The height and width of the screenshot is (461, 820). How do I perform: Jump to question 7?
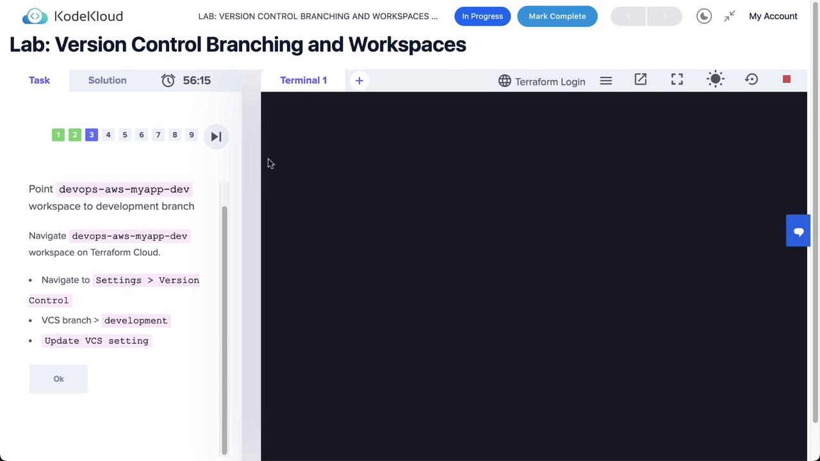point(158,135)
